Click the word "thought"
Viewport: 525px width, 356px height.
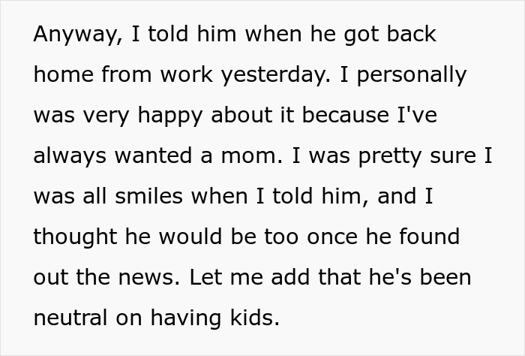pos(74,237)
